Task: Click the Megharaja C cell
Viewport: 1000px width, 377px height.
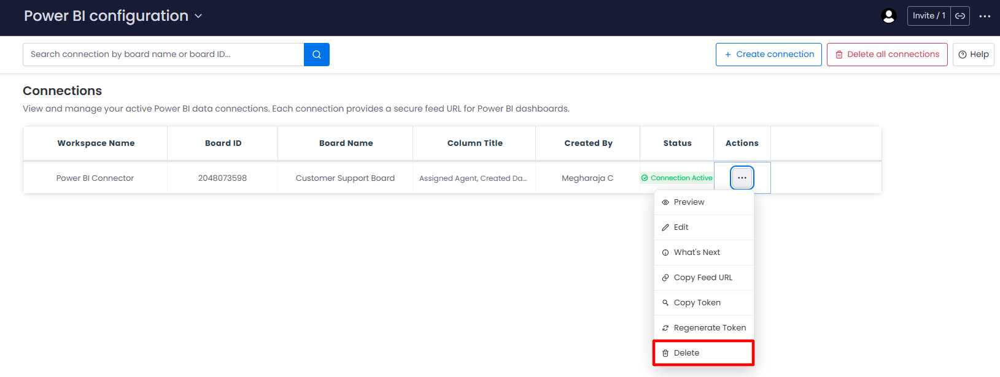Action: (587, 178)
